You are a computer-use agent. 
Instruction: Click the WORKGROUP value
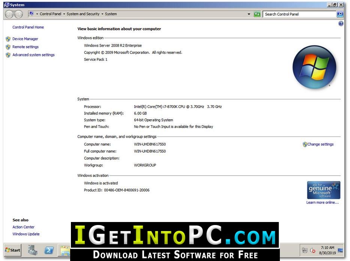click(145, 165)
